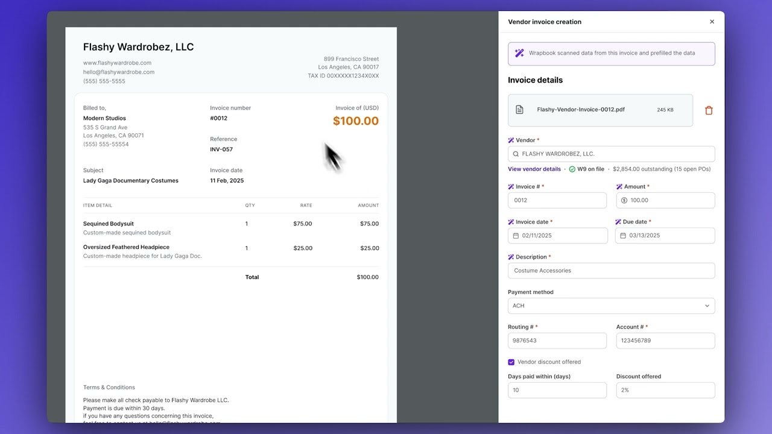Screen dimensions: 772x434
Task: Click the 245 KB file size text
Action: 665,110
